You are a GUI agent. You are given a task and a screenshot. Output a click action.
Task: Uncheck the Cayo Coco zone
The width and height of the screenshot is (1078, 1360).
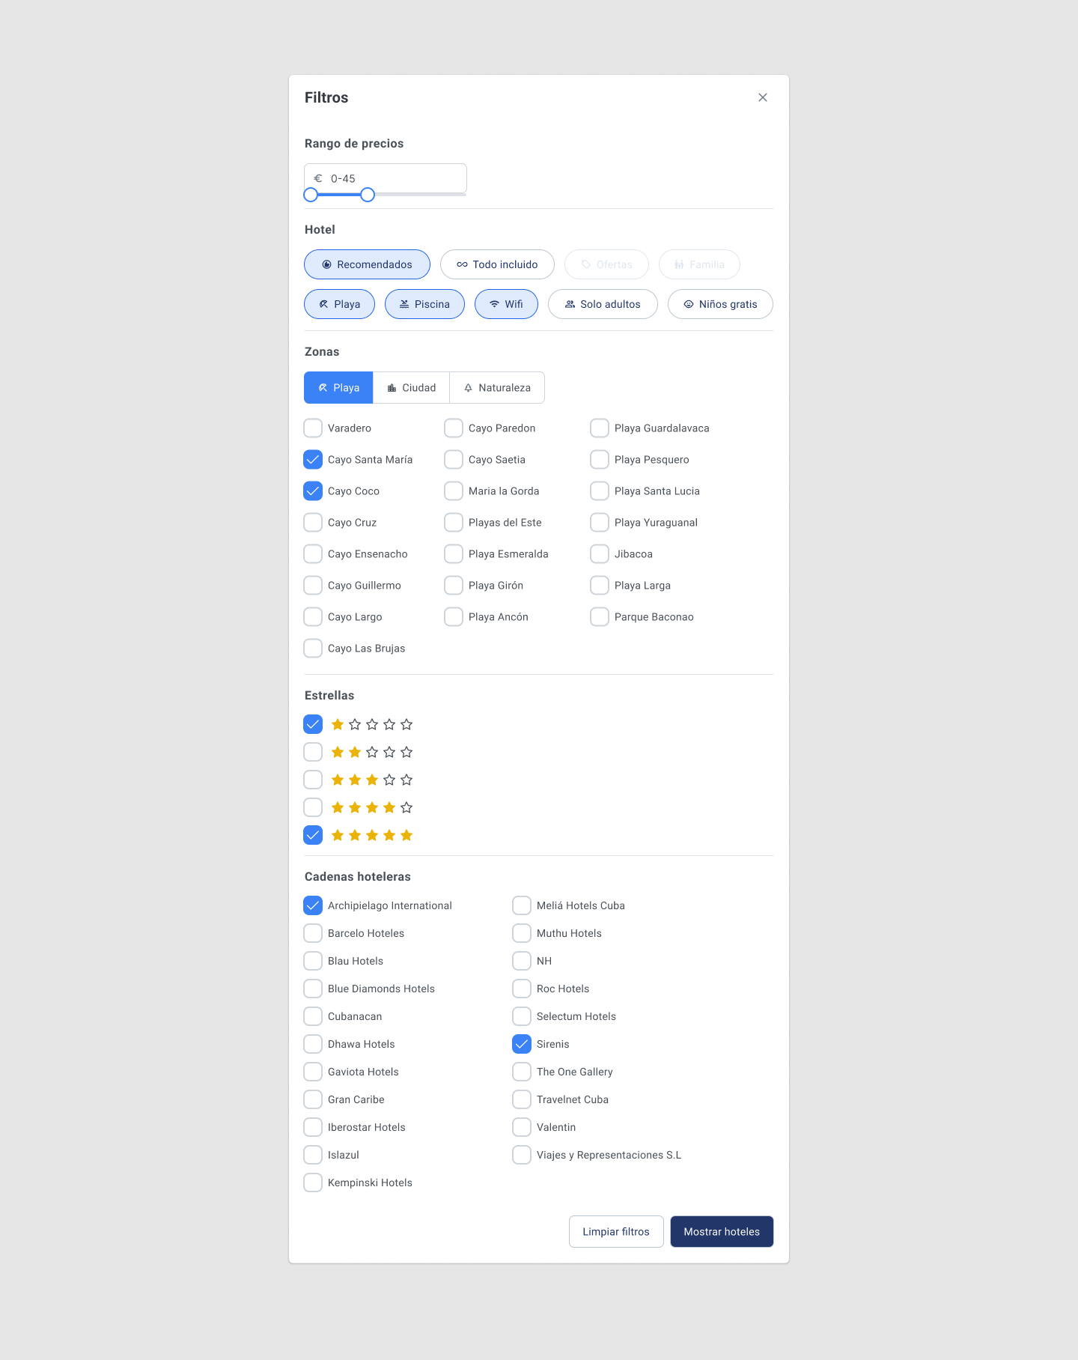[313, 491]
